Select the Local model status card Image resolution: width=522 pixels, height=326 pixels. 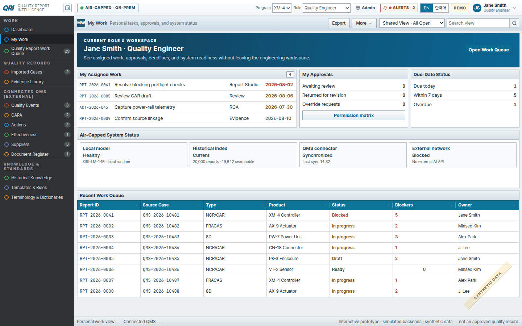pyautogui.click(x=133, y=155)
